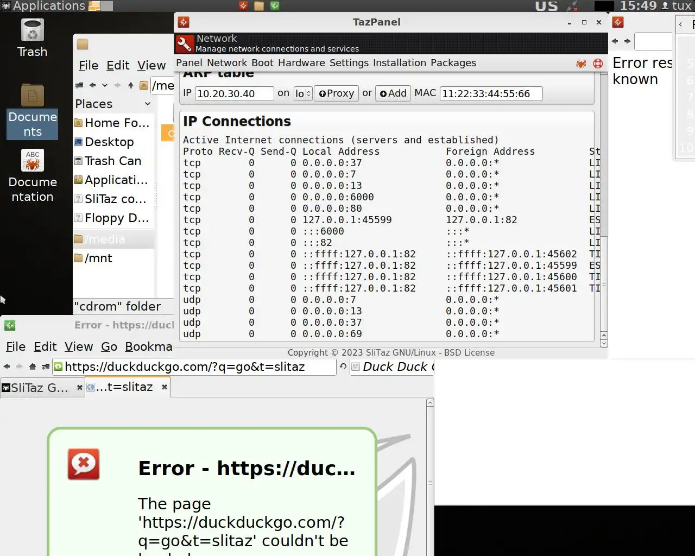Select SliTaz cdrom entry in Places
Image resolution: width=695 pixels, height=556 pixels.
(113, 199)
